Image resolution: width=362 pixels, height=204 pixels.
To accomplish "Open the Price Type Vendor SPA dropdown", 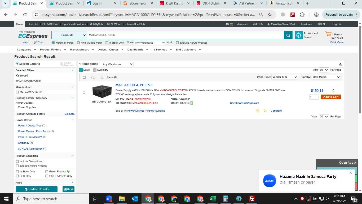I will 285,77.
